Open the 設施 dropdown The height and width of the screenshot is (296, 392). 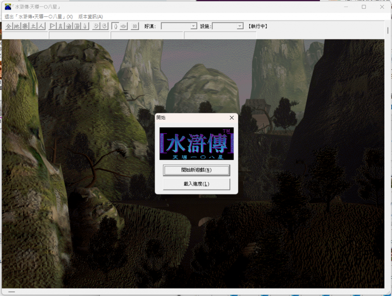point(228,26)
